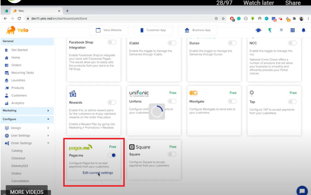Click the User Settings gear icon
This screenshot has height=195, width=311.
click(7, 136)
